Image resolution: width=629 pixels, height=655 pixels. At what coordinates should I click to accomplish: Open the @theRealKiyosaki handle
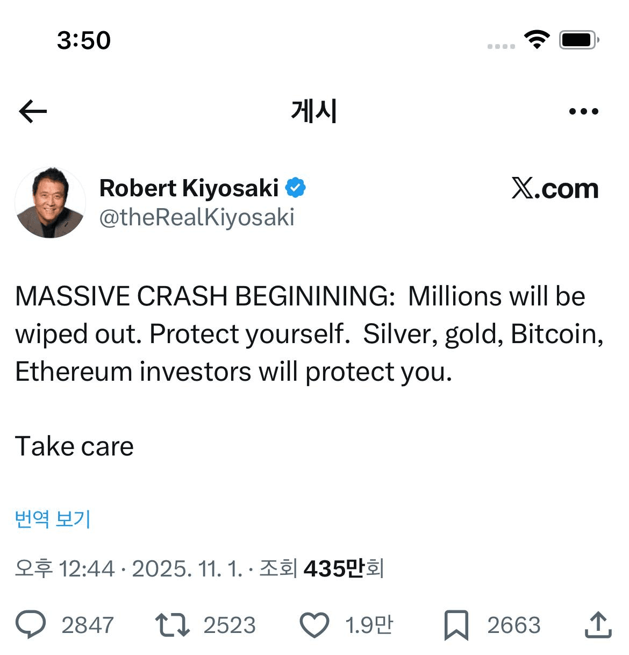[x=197, y=217]
